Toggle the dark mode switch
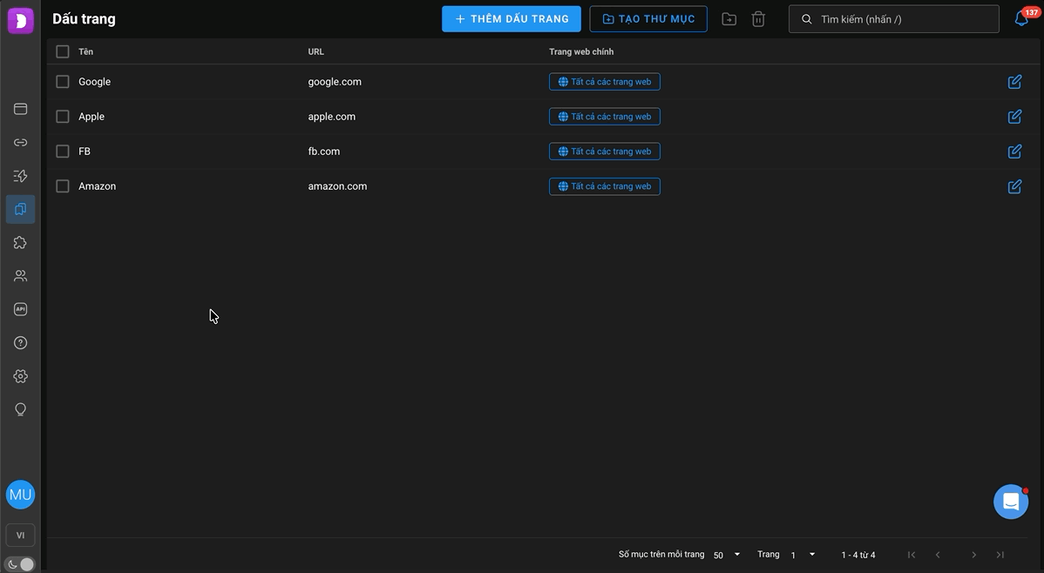1044x573 pixels. (21, 564)
